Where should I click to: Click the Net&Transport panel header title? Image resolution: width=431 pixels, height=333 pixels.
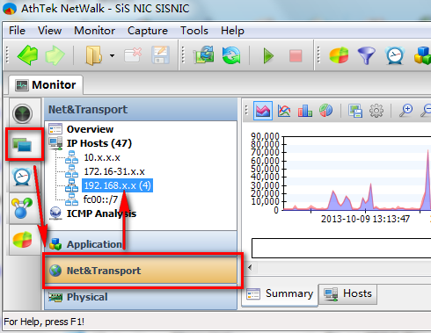[88, 110]
